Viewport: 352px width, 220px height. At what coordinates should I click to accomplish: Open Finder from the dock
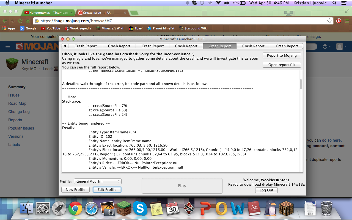(26, 208)
